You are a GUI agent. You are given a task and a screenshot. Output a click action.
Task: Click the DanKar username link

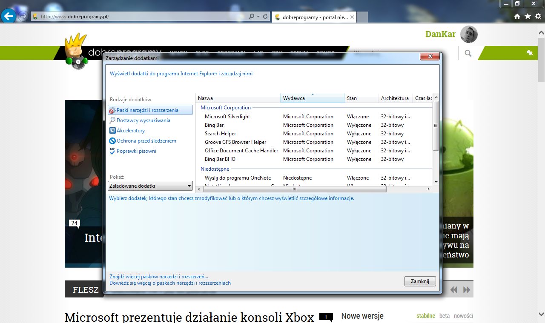pos(440,34)
